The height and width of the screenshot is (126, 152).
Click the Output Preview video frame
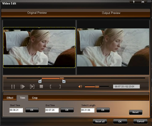pyautogui.click(x=113, y=47)
